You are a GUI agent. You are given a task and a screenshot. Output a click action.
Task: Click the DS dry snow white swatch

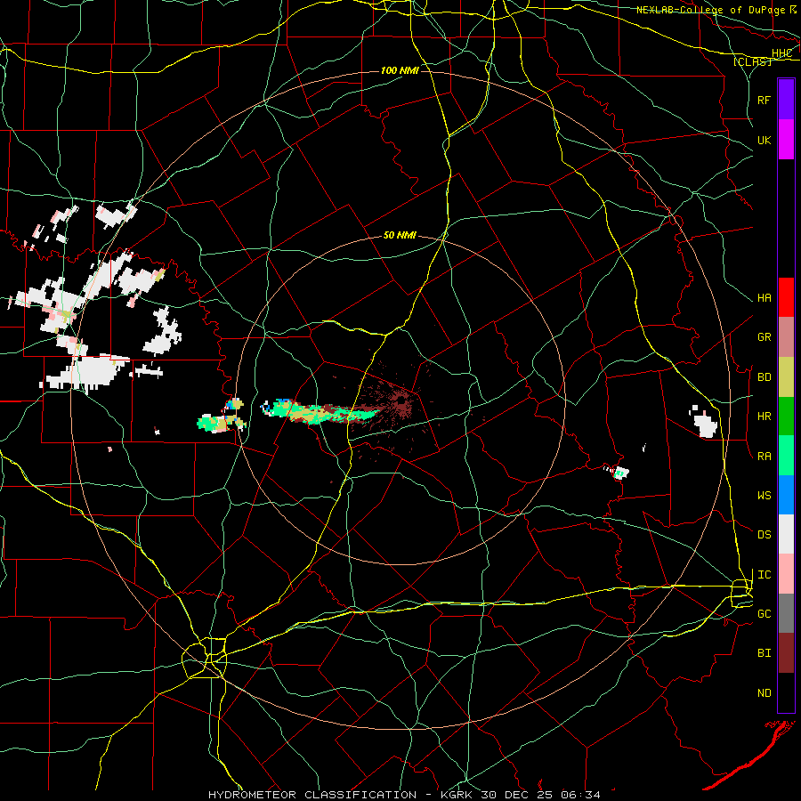[786, 534]
